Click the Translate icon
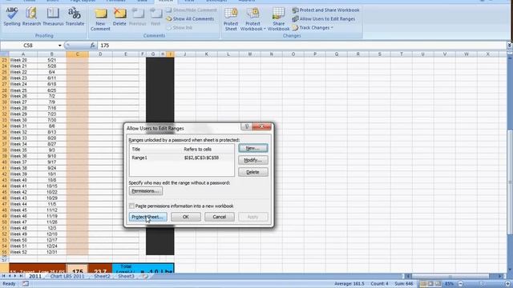Image resolution: width=513 pixels, height=288 pixels. pyautogui.click(x=75, y=17)
